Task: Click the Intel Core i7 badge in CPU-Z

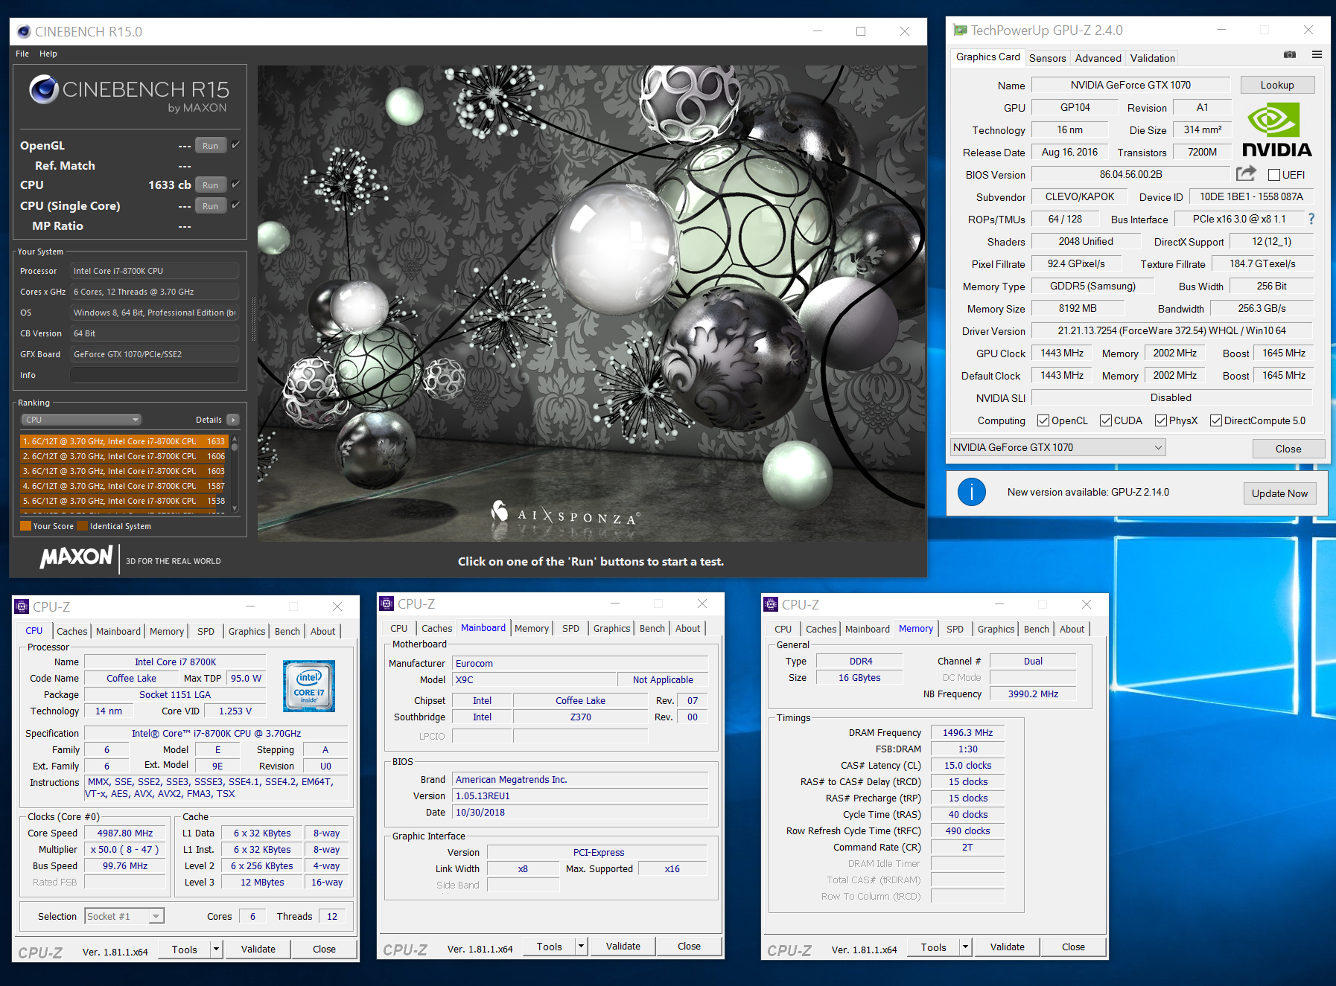Action: coord(308,685)
